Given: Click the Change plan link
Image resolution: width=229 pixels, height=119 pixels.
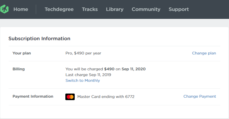Looking at the screenshot, I should (204, 53).
